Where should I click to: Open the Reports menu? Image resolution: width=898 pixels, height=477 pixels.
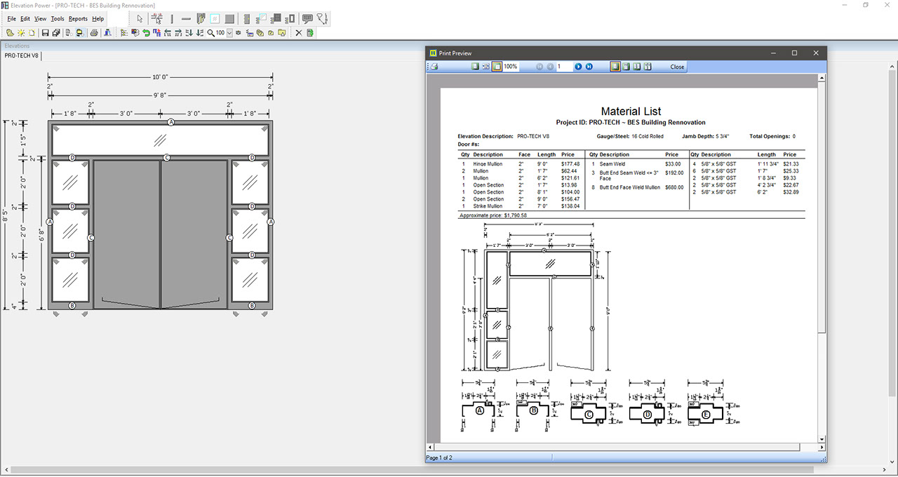78,19
